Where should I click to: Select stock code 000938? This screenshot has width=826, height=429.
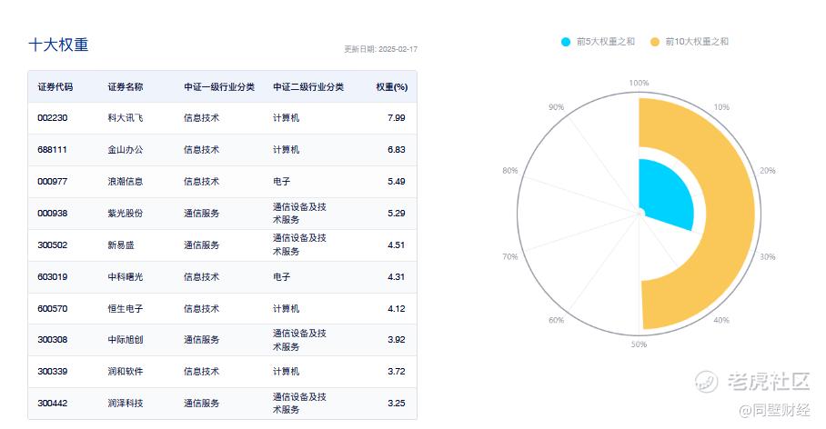coord(53,214)
